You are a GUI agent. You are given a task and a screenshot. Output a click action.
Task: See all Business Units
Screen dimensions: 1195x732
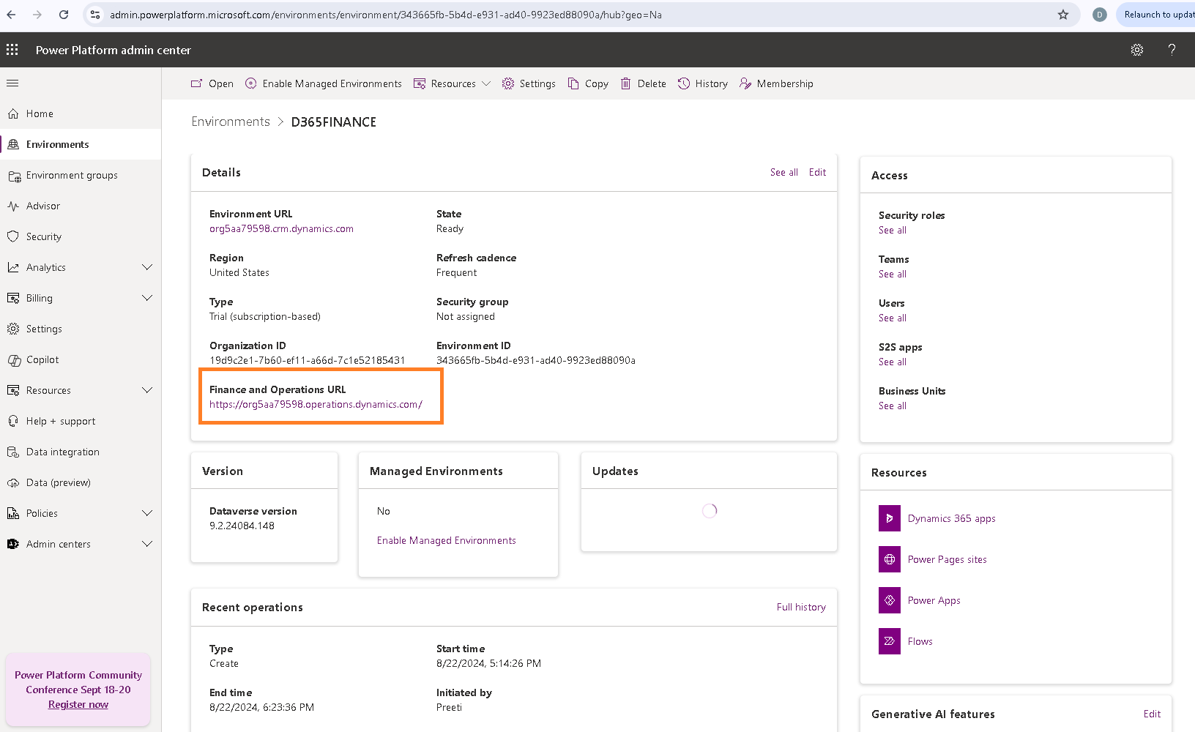click(x=893, y=406)
